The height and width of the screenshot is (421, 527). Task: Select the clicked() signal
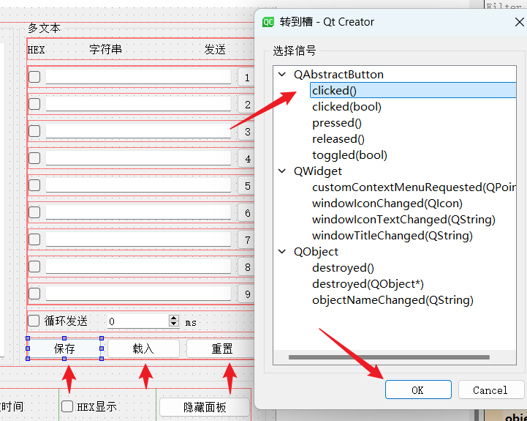tap(413, 90)
